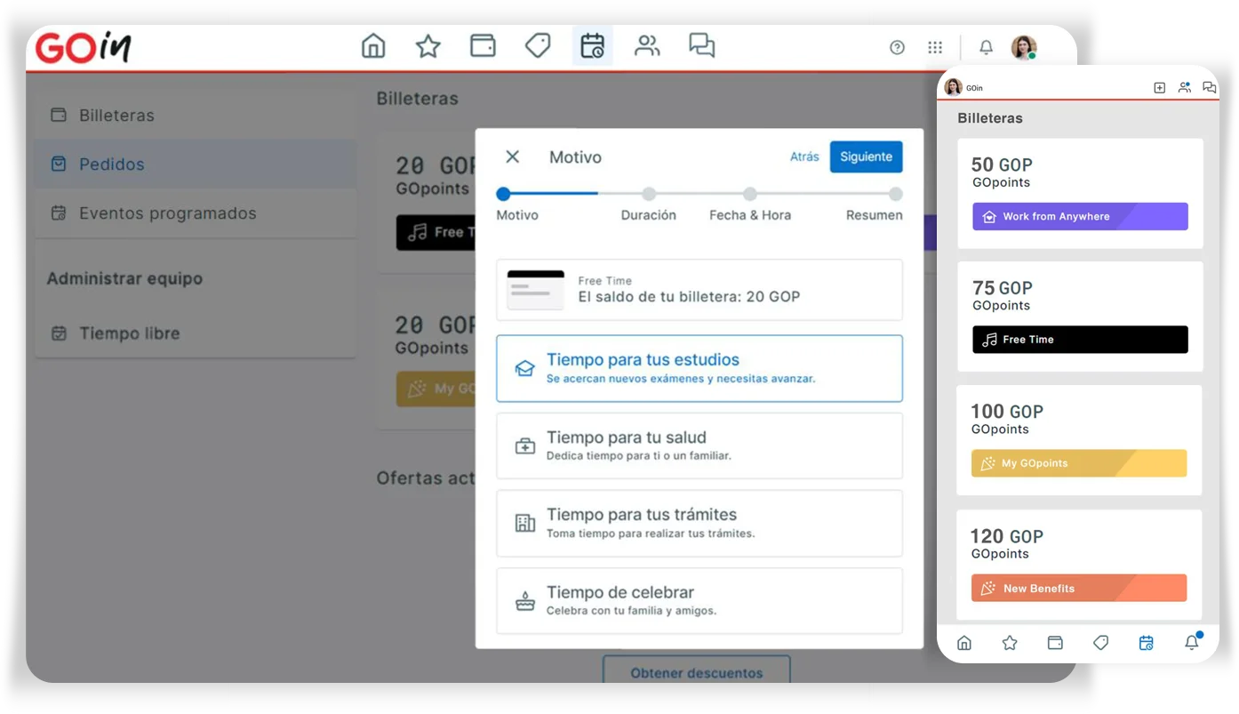The width and height of the screenshot is (1239, 714).
Task: Click the Free Time button in mobile panel
Action: (x=1080, y=339)
